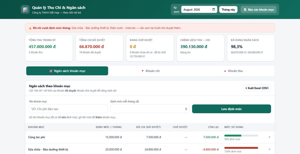Click Tổng chi đã duyệt 66.870.000 đ
The height and width of the screenshot is (154, 300).
coord(91,47)
